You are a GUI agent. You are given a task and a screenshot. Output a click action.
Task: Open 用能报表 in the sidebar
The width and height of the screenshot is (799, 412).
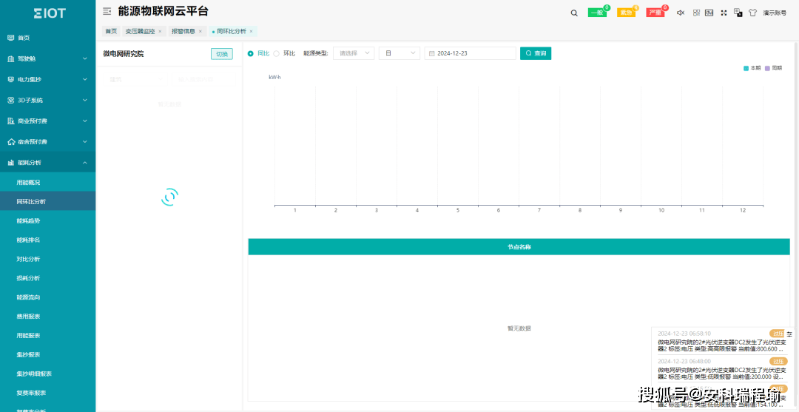(x=48, y=336)
